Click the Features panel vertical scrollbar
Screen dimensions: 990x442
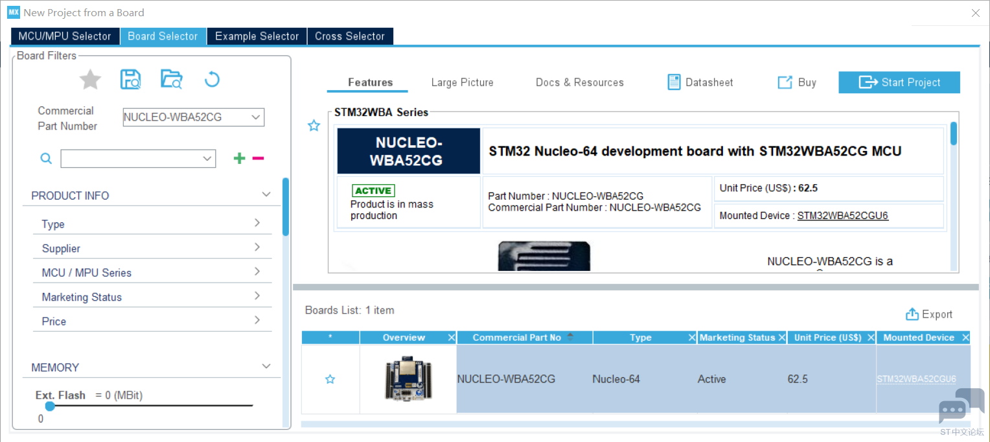pos(954,133)
